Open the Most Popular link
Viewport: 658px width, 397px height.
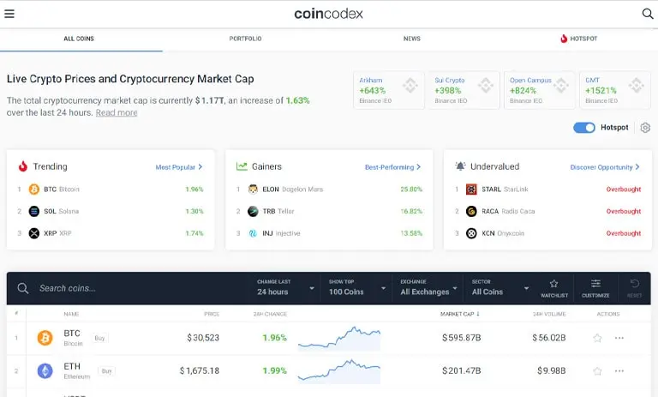pos(179,167)
